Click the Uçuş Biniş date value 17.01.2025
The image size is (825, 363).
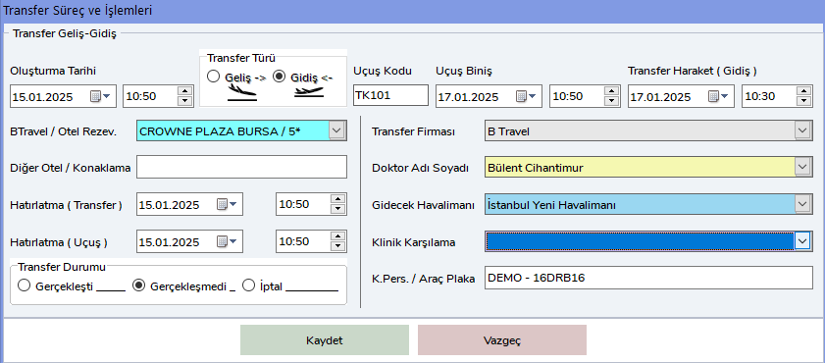tap(468, 97)
